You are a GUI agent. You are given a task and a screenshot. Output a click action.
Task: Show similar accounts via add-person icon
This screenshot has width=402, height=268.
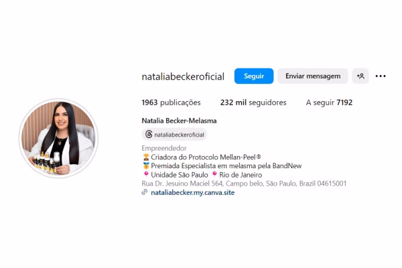360,76
